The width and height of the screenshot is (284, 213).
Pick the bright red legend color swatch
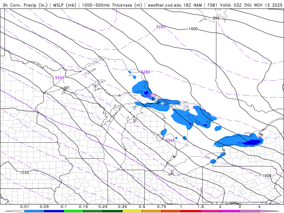[191, 211]
